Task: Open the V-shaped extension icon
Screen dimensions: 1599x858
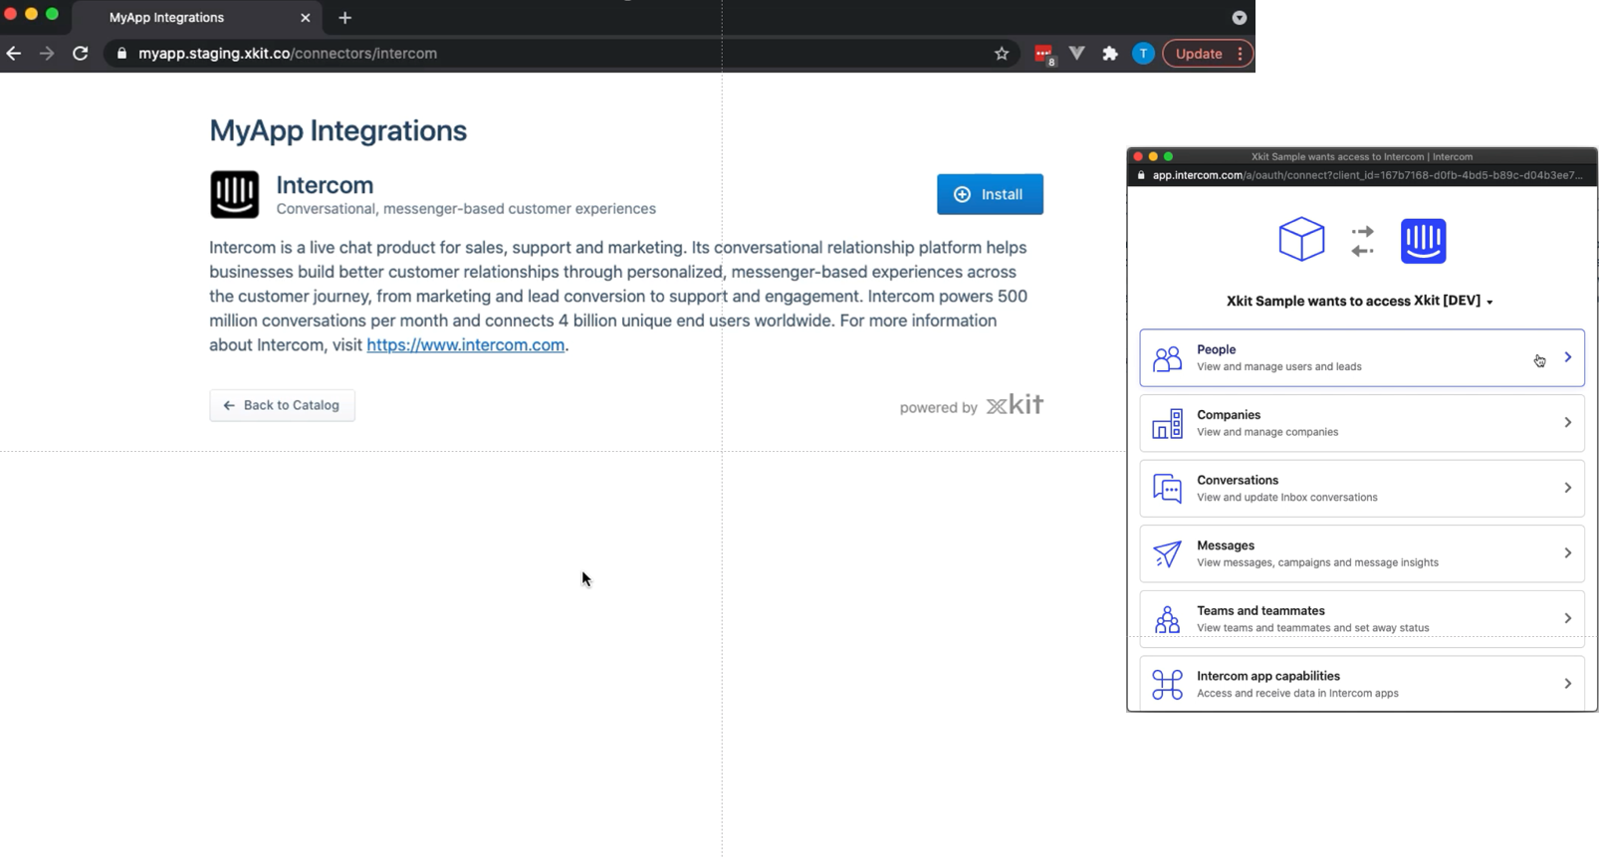Action: [1077, 54]
